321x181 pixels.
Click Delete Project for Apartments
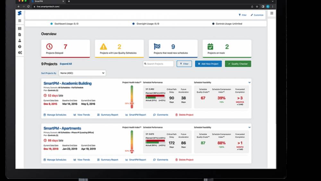tap(184, 160)
